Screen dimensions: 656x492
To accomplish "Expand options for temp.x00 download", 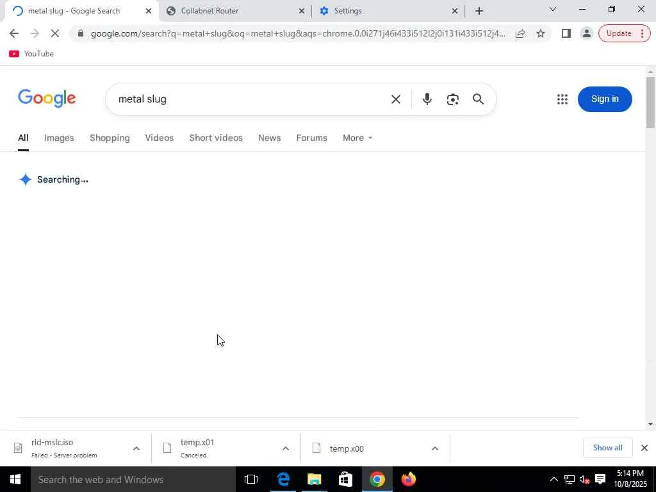I will [x=435, y=448].
